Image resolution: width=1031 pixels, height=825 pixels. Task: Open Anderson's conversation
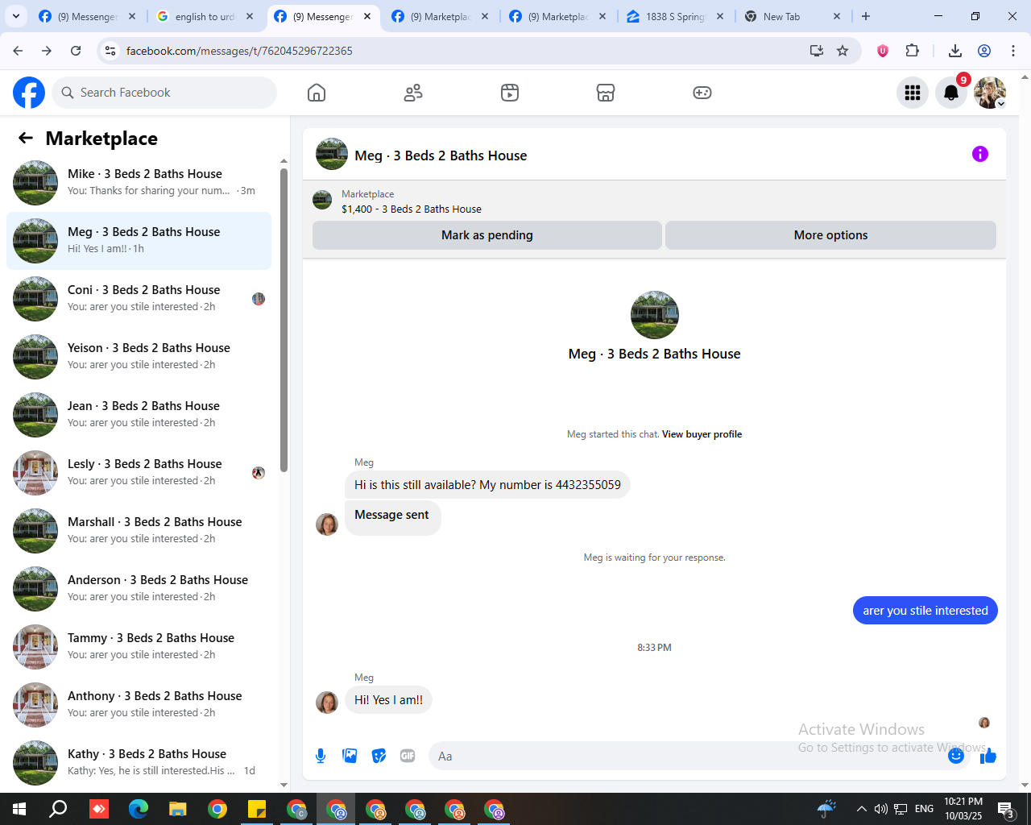pyautogui.click(x=139, y=589)
